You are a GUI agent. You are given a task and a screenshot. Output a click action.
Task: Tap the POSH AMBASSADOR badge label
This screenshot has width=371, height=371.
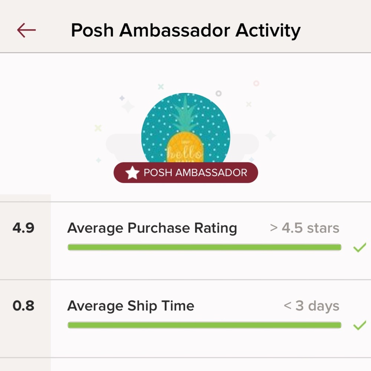(x=195, y=173)
